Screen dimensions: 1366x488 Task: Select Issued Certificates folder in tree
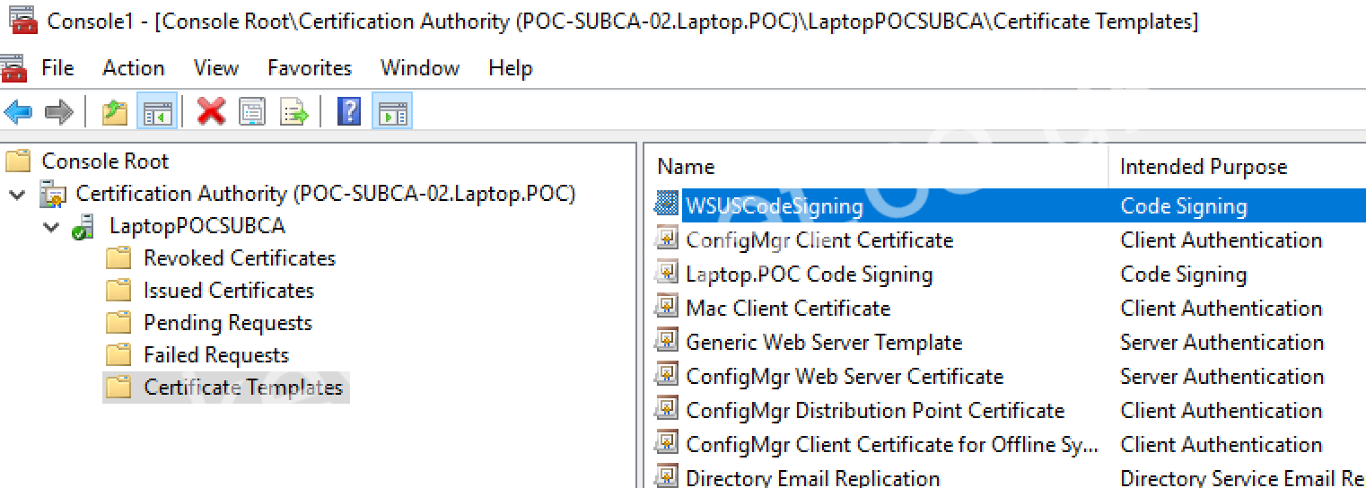tap(228, 291)
